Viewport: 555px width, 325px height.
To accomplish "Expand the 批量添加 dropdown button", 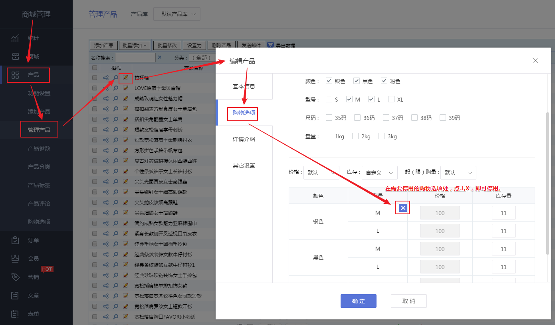I will pos(135,45).
